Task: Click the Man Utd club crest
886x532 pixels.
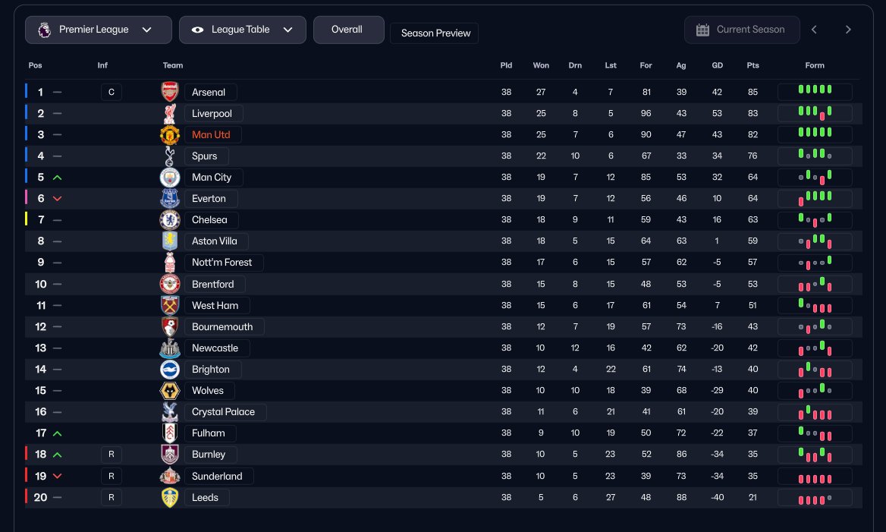Action: tap(170, 135)
